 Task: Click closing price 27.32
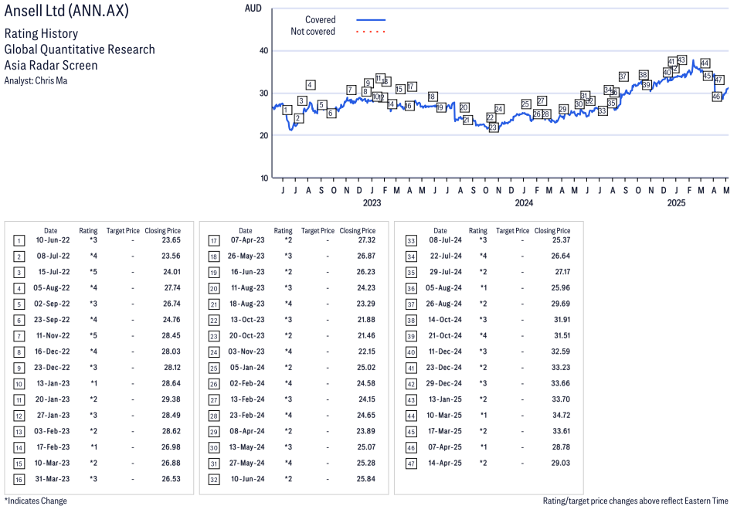(366, 240)
